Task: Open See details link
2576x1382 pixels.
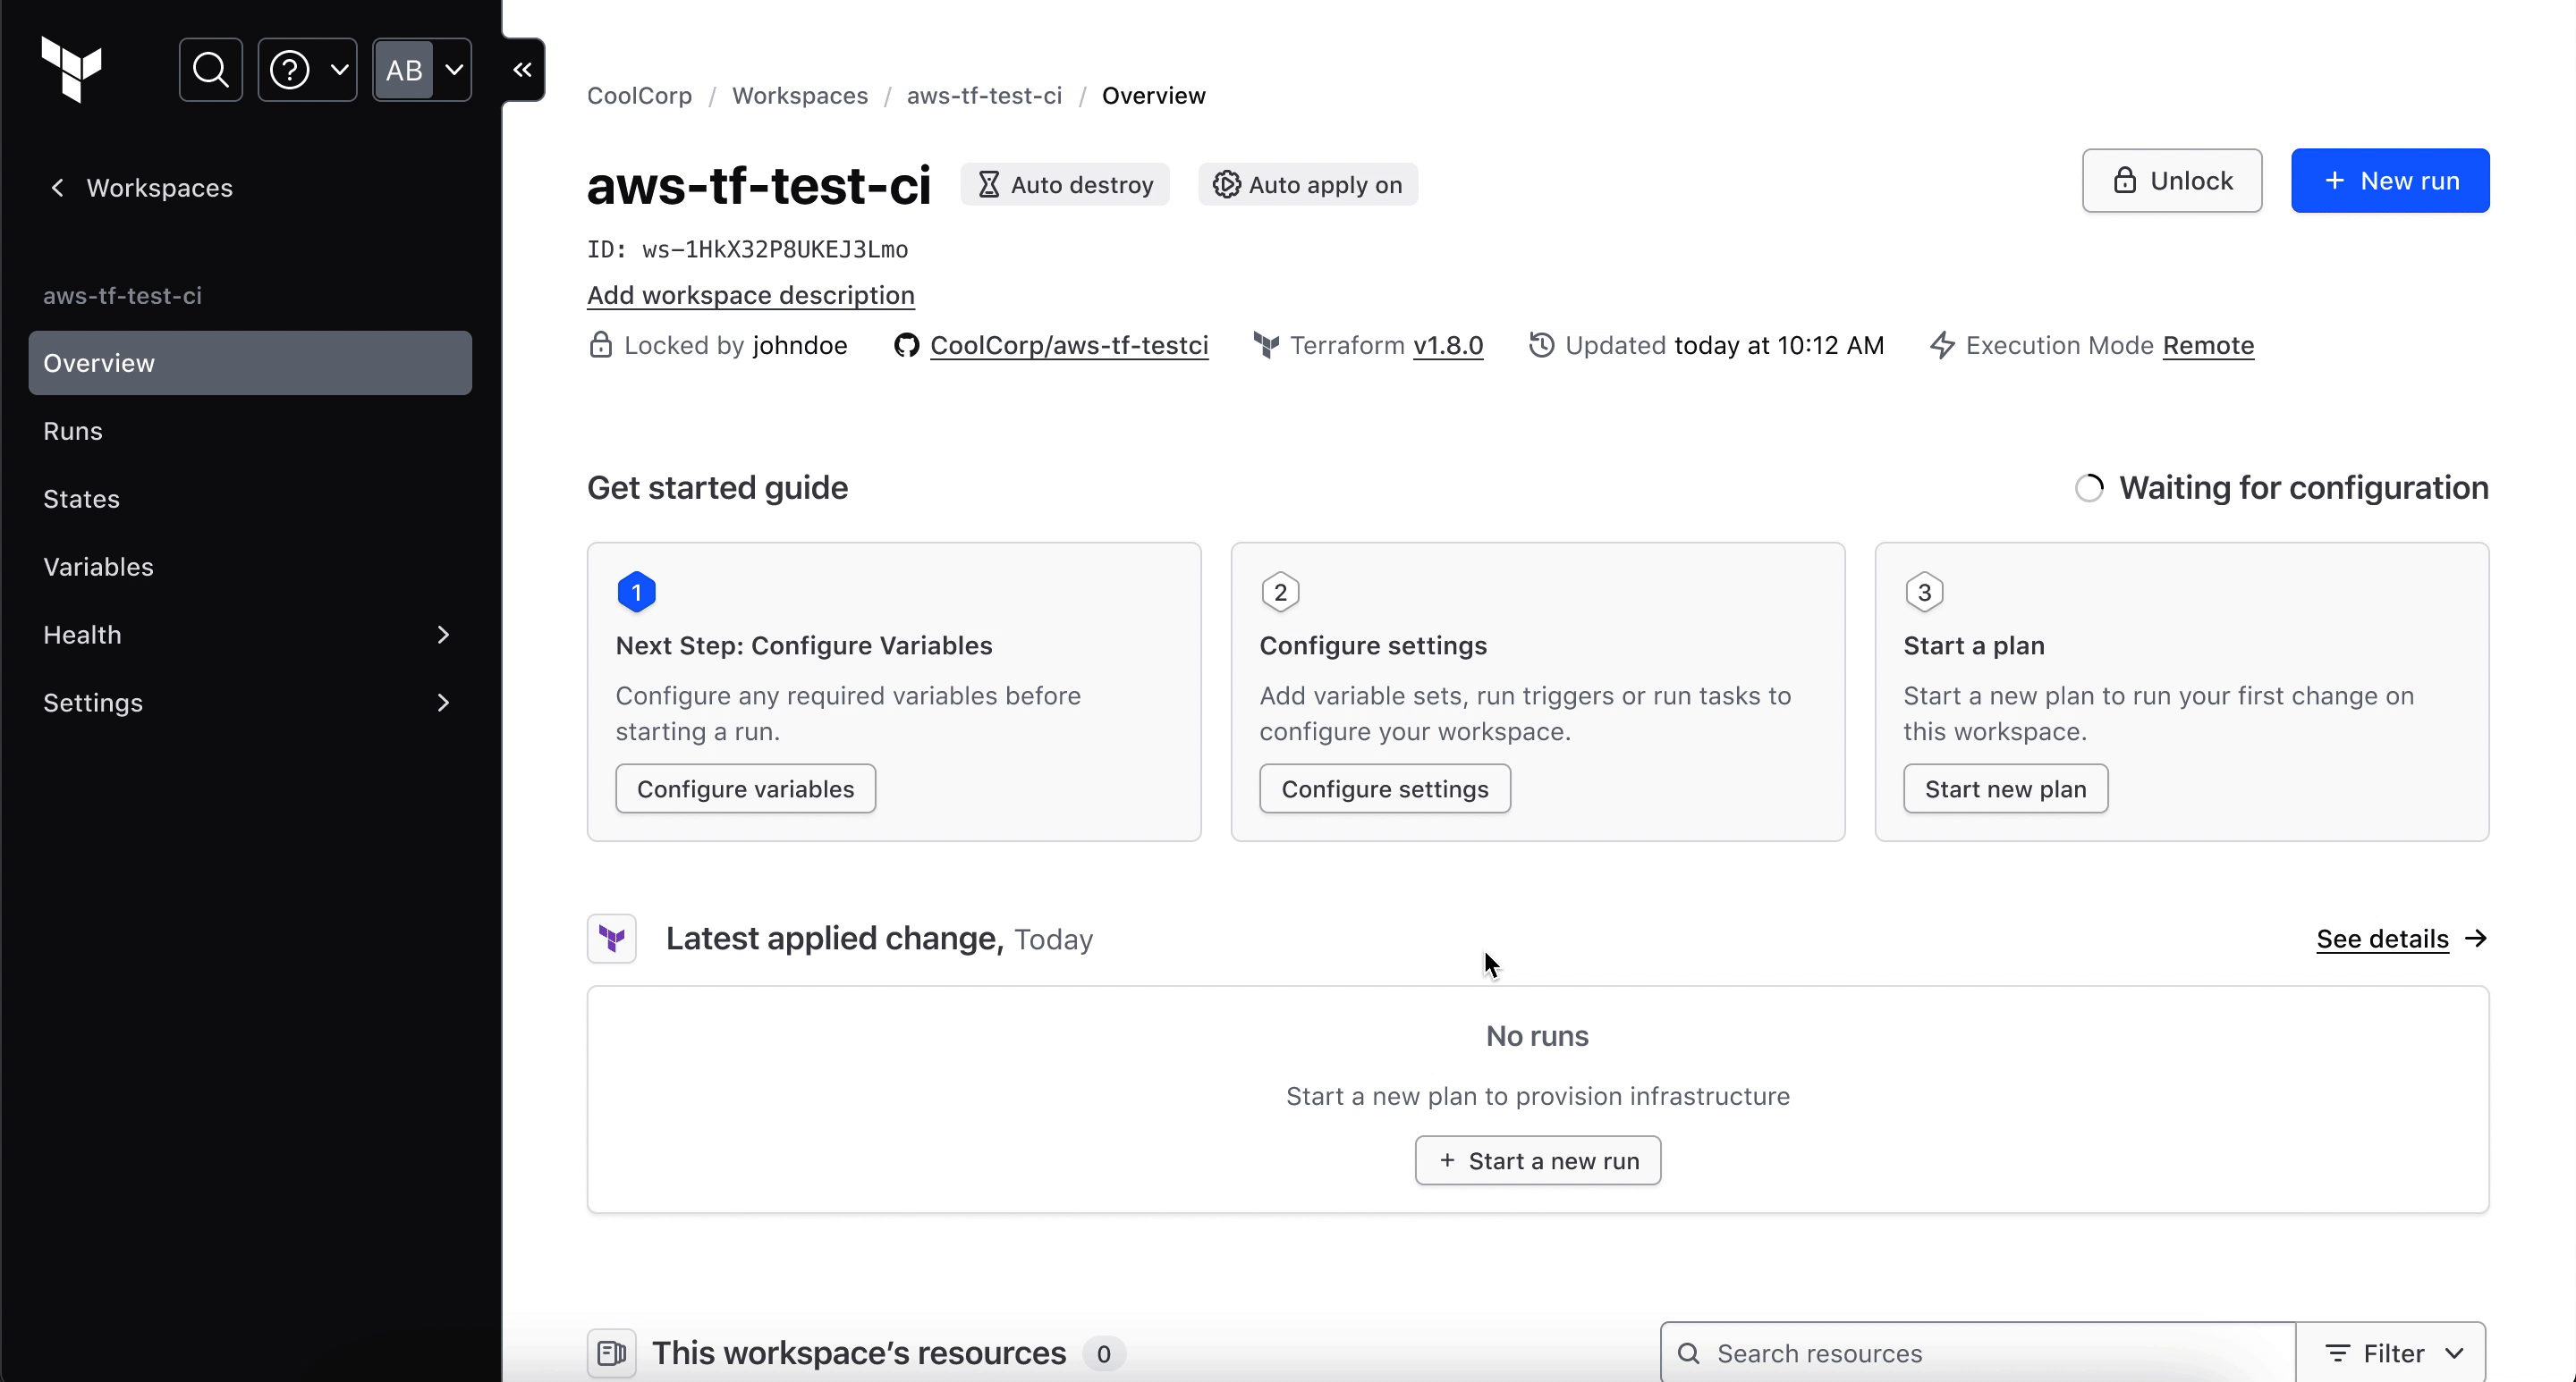Action: click(2382, 939)
